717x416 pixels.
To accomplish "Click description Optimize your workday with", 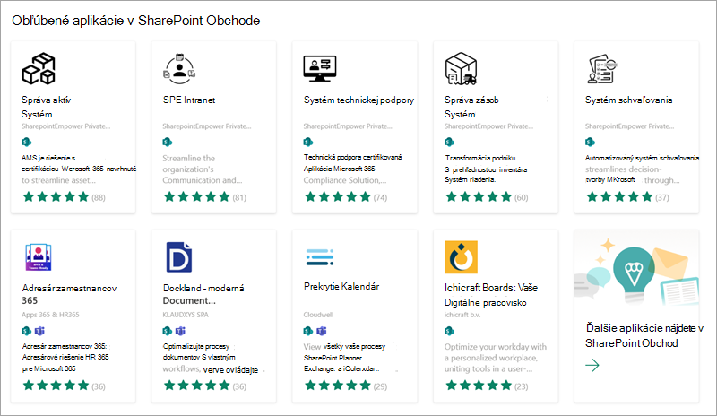I will click(496, 358).
